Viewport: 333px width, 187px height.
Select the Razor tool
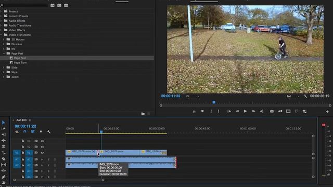pyautogui.click(x=4, y=159)
